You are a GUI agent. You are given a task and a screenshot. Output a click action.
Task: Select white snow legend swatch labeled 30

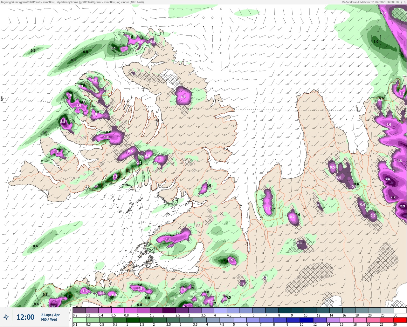coord(401,310)
